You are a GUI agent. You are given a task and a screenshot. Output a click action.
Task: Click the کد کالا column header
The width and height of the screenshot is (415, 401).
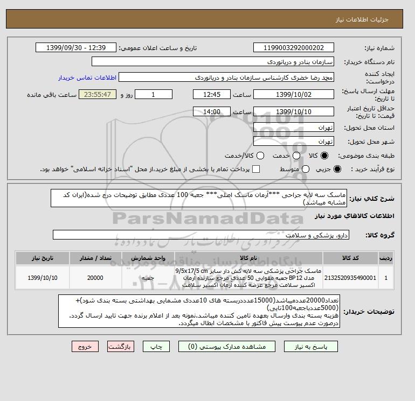click(x=350, y=258)
